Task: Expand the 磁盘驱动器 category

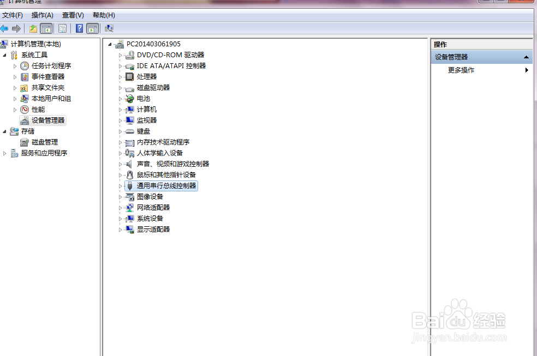Action: click(120, 88)
